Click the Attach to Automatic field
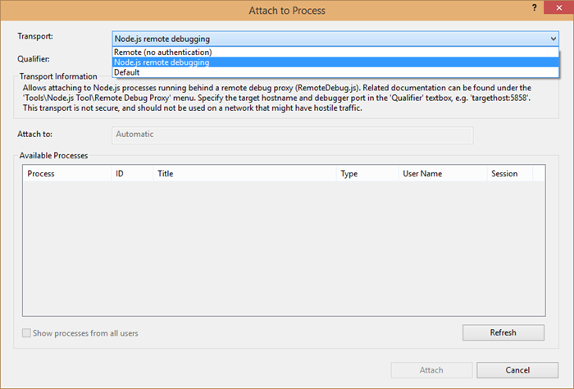 [291, 134]
